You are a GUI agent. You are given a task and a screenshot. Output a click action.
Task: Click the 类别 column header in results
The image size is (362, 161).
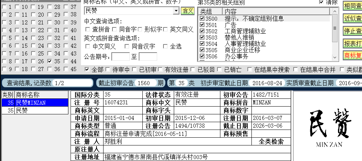pos(8,95)
